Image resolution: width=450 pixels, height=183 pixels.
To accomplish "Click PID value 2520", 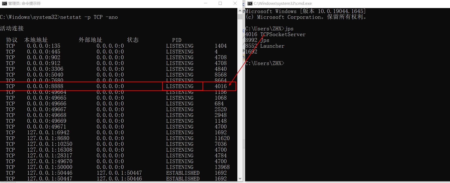I will click(221, 109).
